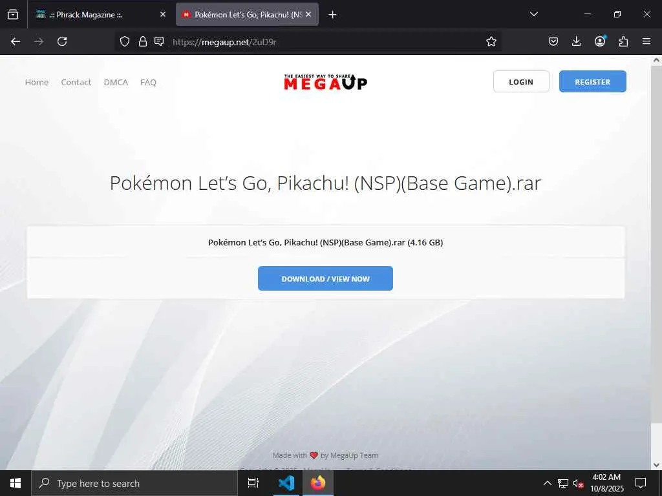Click the MegaUp logo
Screen dimensions: 662x496
coord(326,82)
